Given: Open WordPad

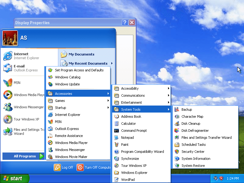Looking at the screenshot, I should 141,179.
